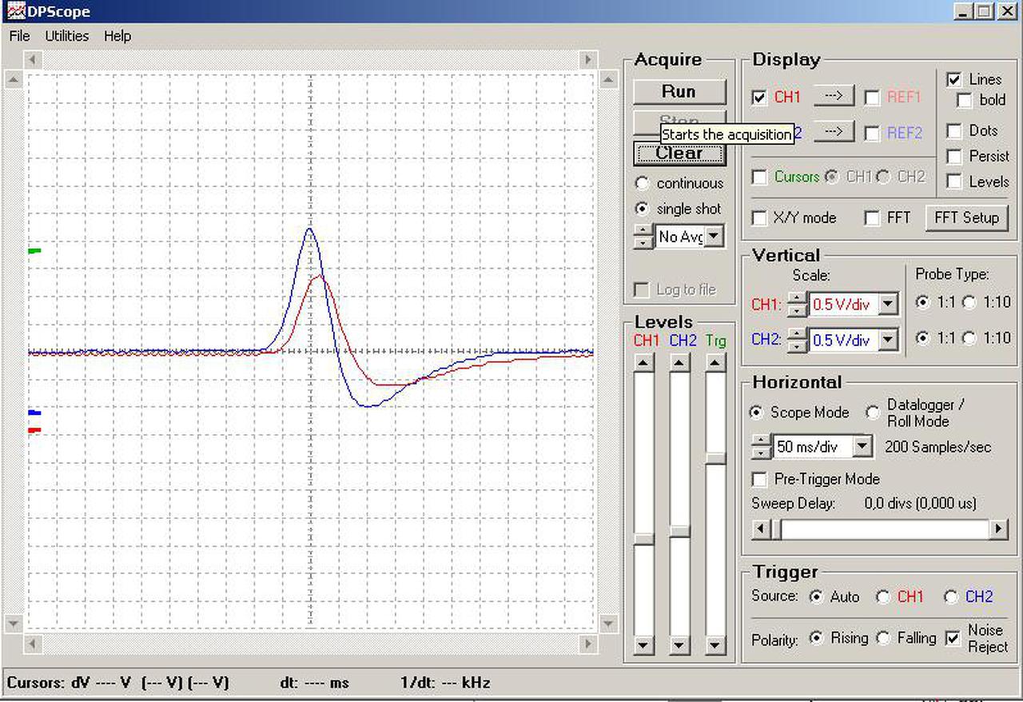Enable the FFT checkbox

873,217
